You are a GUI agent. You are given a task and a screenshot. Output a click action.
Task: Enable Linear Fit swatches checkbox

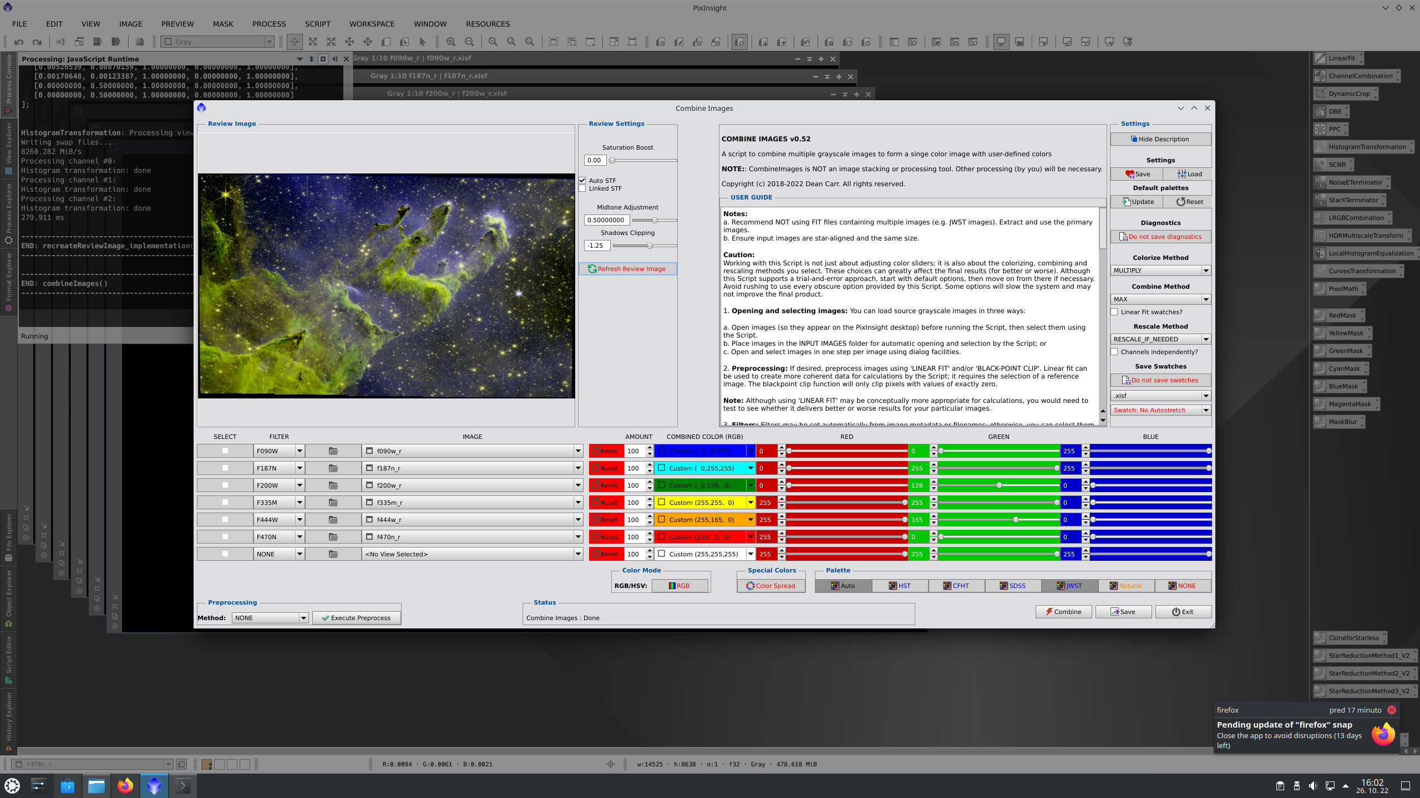point(1114,312)
